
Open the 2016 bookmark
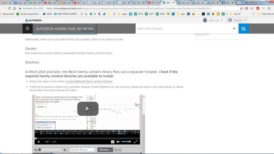(x=138, y=14)
